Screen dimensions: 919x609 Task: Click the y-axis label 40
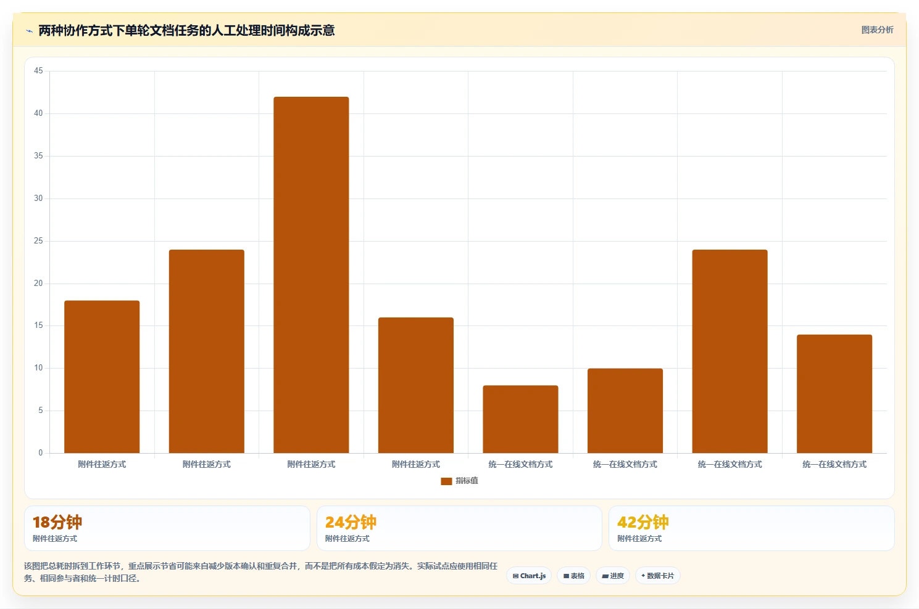[x=38, y=113]
